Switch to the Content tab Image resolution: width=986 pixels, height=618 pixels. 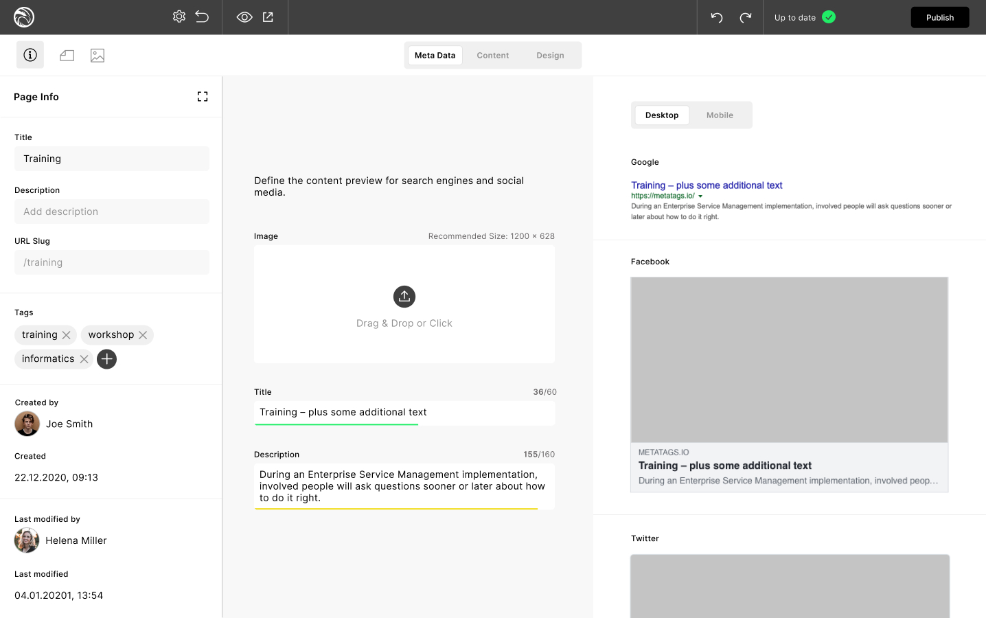[492, 56]
